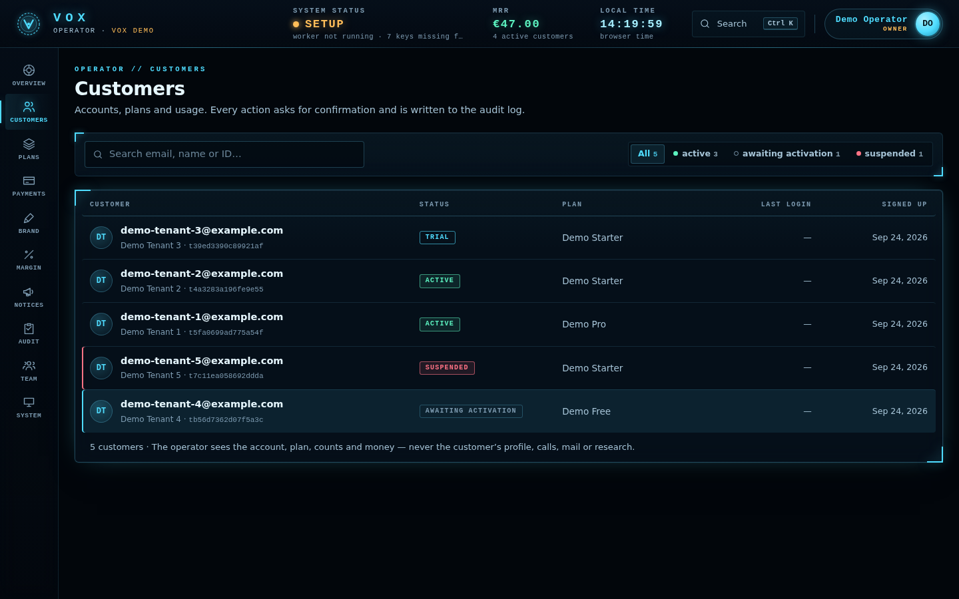959x599 pixels.
Task: Filter by awaiting activation
Action: [787, 154]
